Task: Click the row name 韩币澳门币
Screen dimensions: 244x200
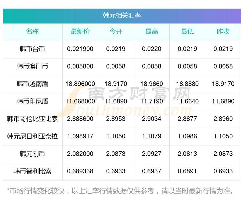Action: 32,66
